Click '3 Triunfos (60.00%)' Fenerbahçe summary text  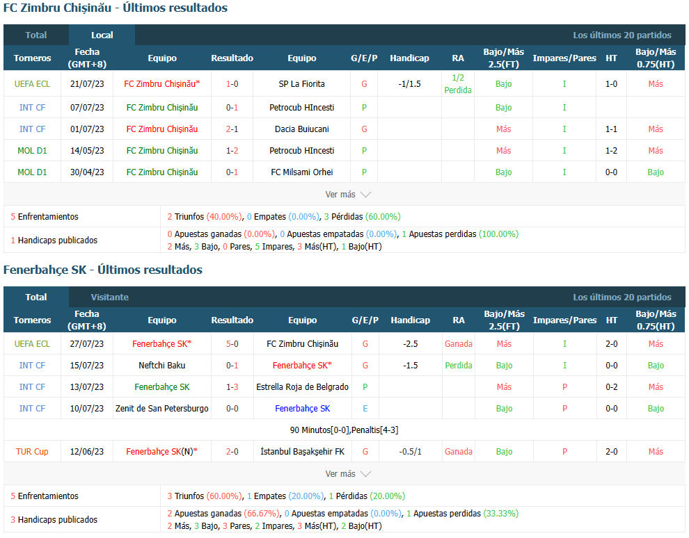coord(205,496)
